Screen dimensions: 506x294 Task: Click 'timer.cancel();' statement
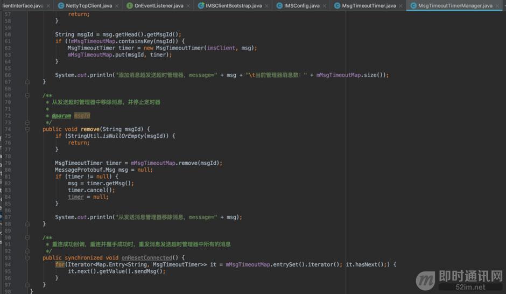click(92, 190)
